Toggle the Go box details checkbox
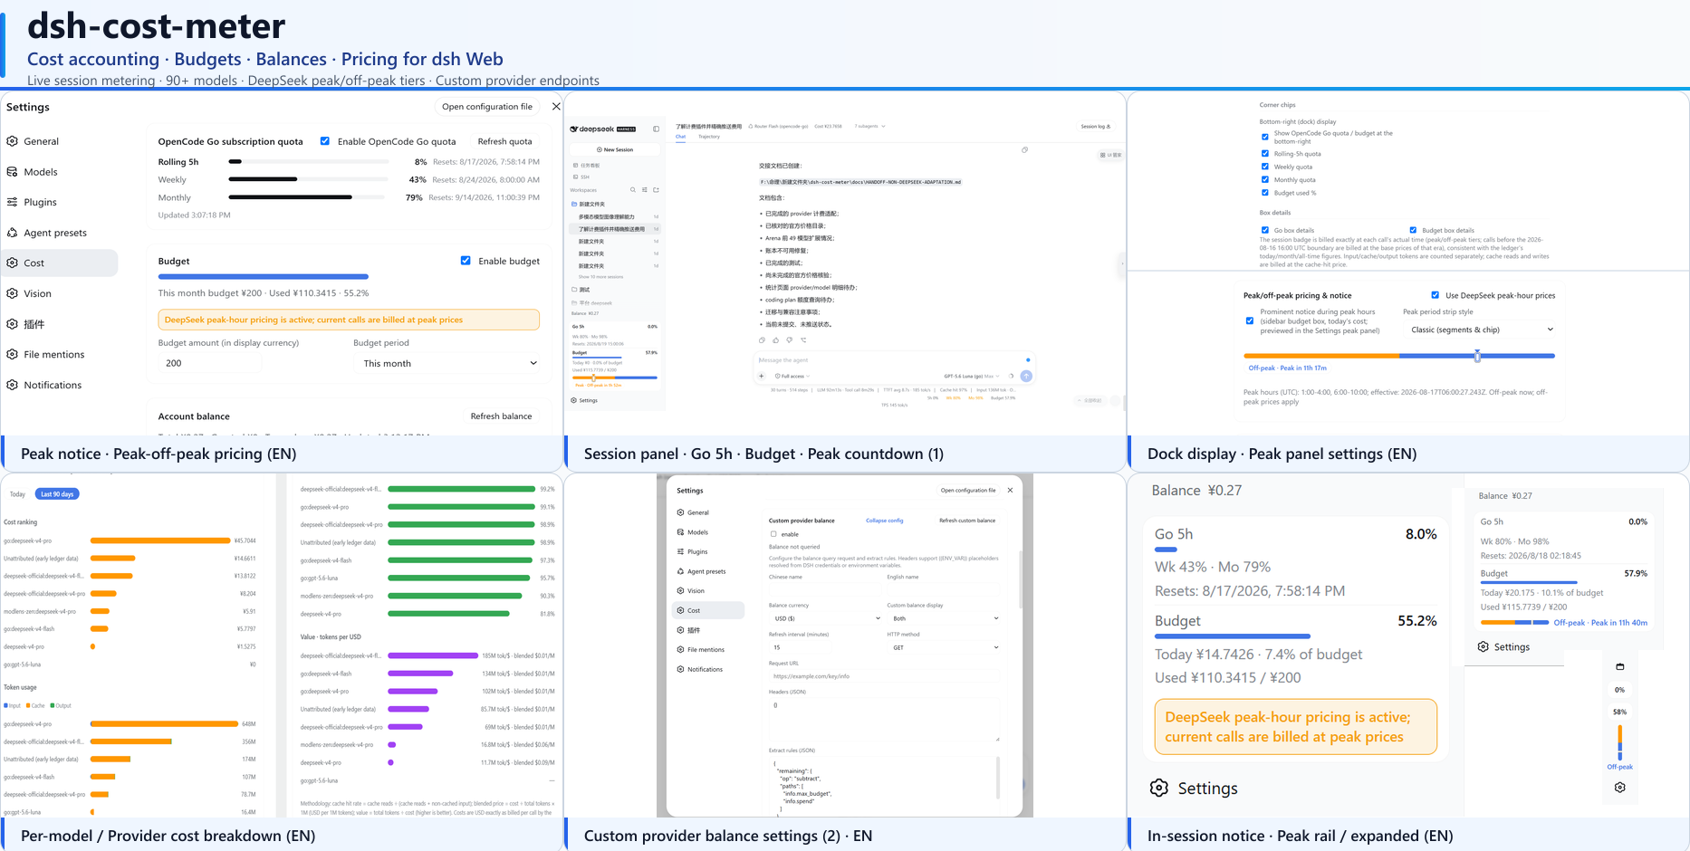The height and width of the screenshot is (851, 1690). 1265,230
